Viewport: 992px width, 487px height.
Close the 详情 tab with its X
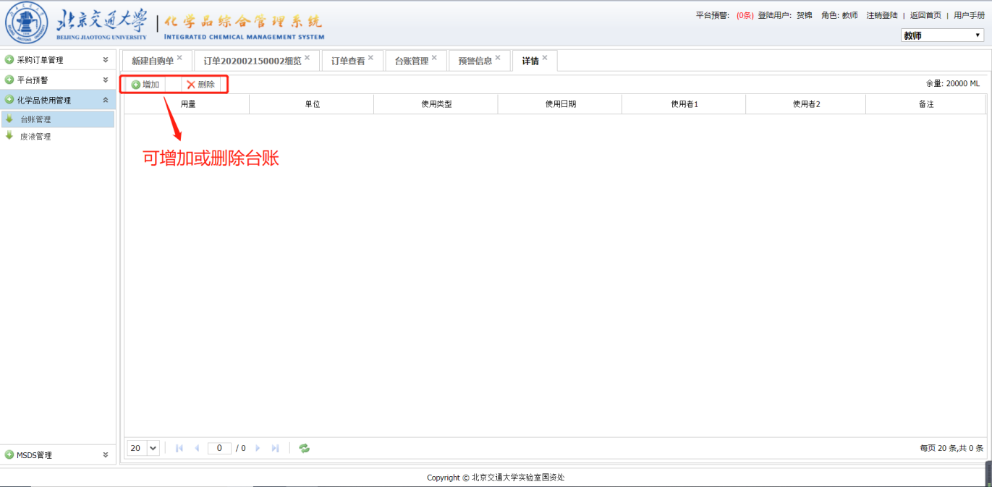(545, 58)
